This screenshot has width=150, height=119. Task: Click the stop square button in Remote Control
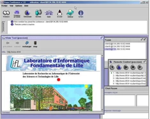(133, 67)
